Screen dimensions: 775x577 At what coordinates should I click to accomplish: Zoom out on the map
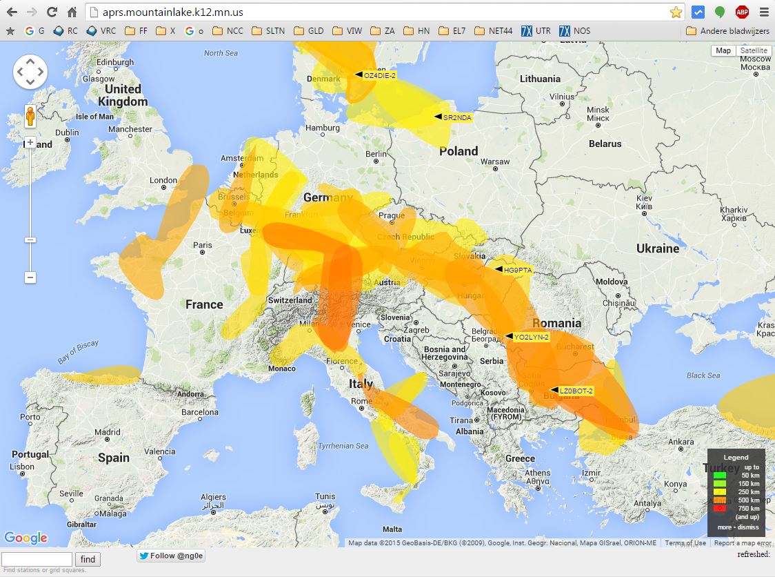(30, 277)
